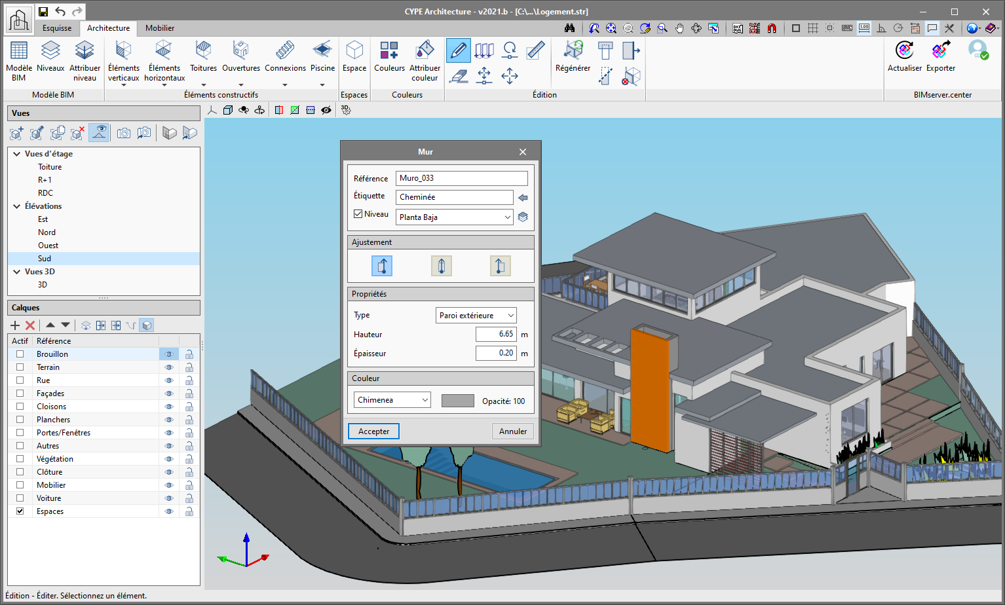Switch to the Mobilier tab
1005x605 pixels.
(x=160, y=28)
